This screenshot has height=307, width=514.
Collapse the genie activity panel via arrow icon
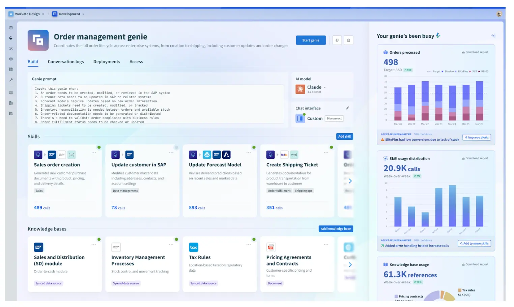pyautogui.click(x=493, y=35)
